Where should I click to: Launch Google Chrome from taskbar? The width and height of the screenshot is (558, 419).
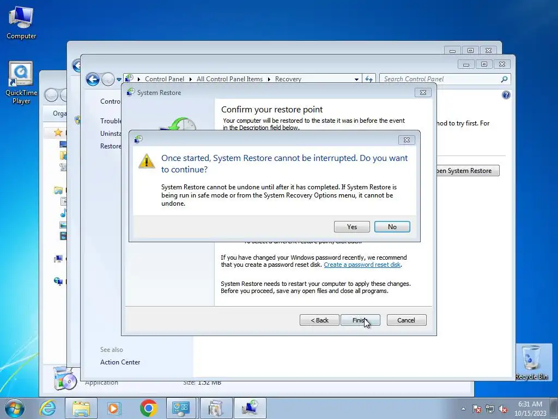pyautogui.click(x=148, y=408)
